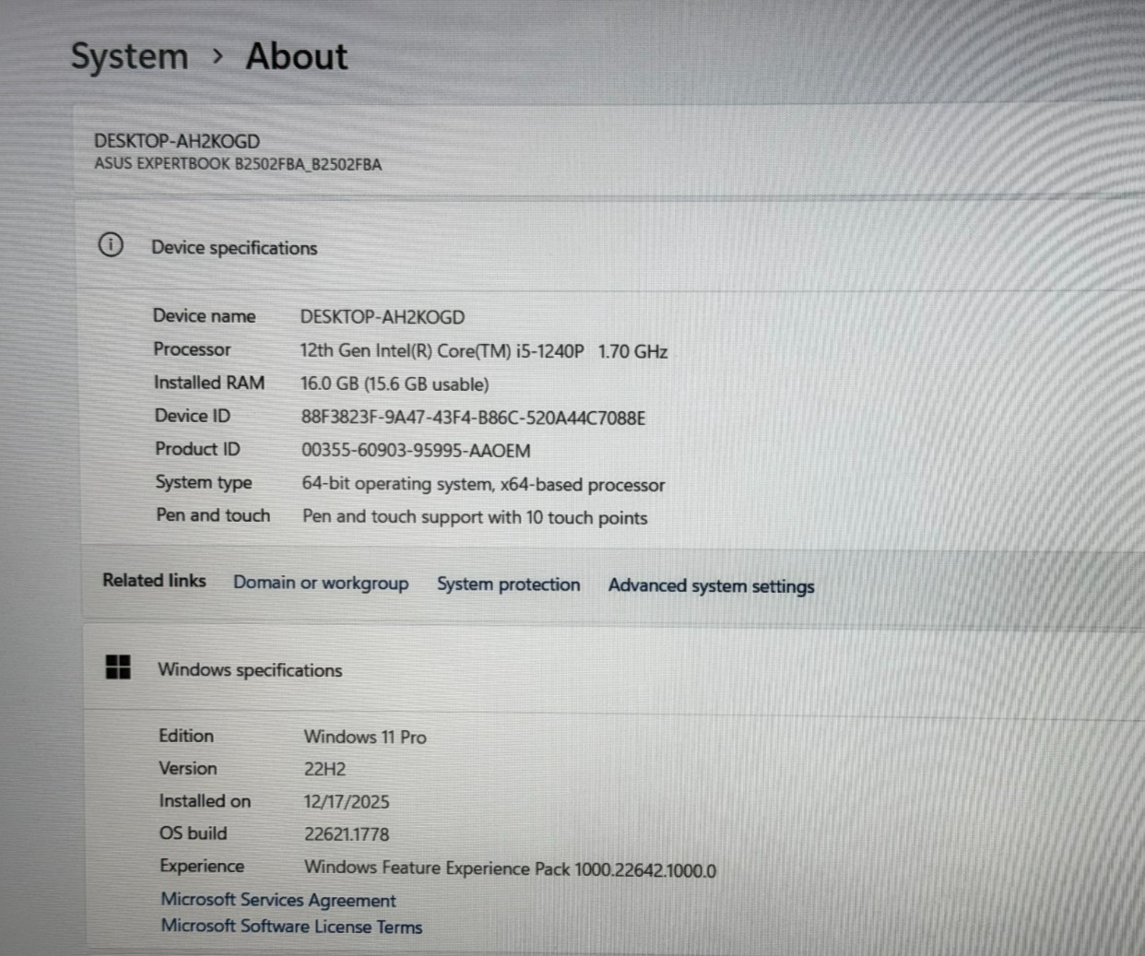The image size is (1145, 956).
Task: Select the Version value 22H2
Action: coord(325,770)
